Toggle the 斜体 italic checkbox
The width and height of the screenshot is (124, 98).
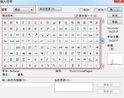[x=95, y=10]
